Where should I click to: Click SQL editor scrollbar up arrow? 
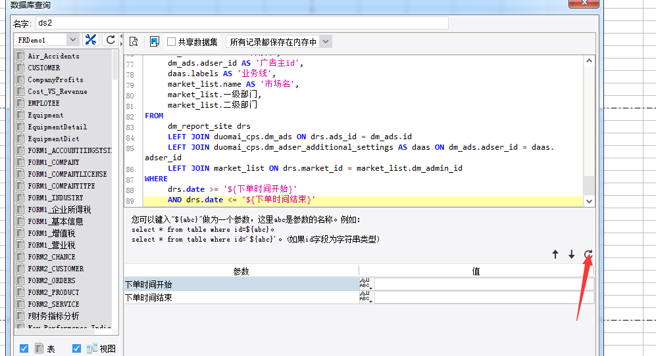(589, 61)
